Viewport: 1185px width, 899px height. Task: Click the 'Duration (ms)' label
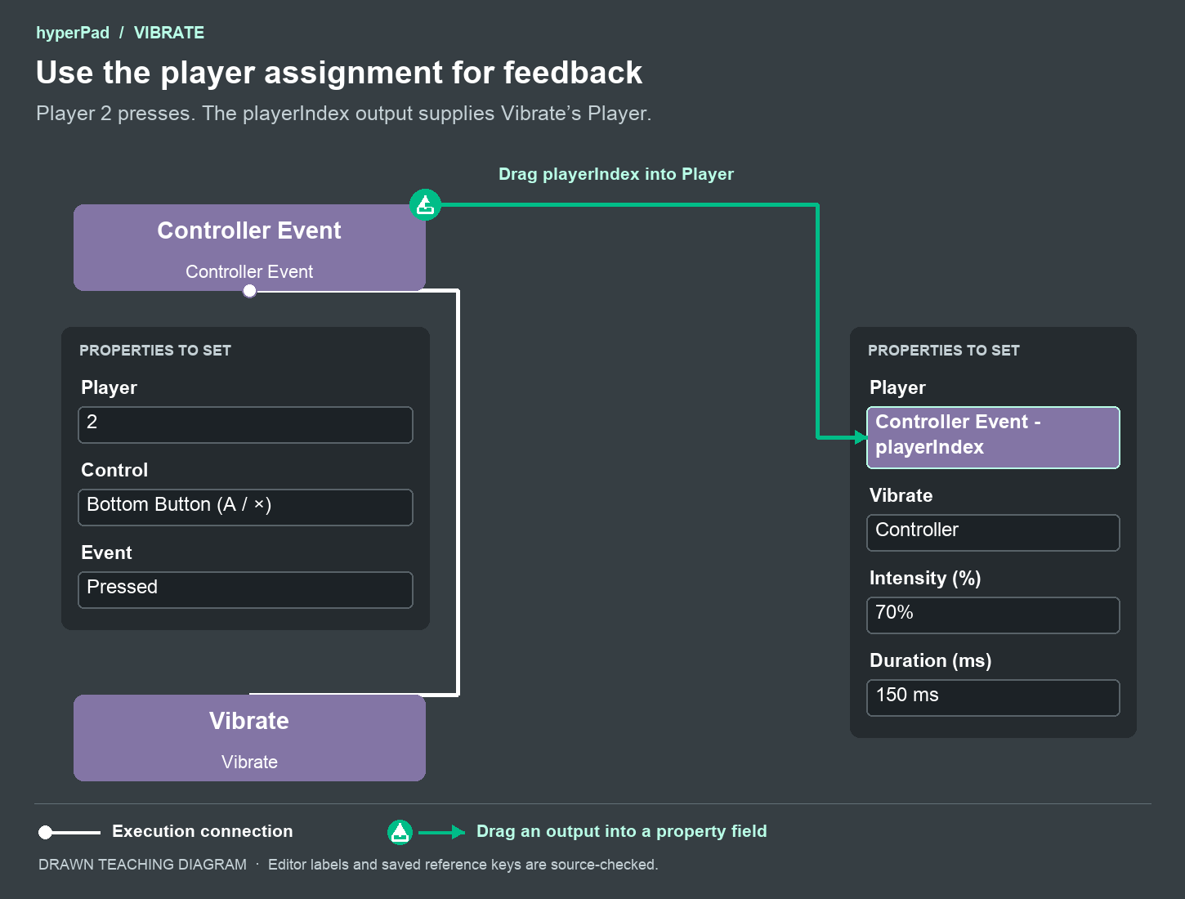pyautogui.click(x=930, y=661)
